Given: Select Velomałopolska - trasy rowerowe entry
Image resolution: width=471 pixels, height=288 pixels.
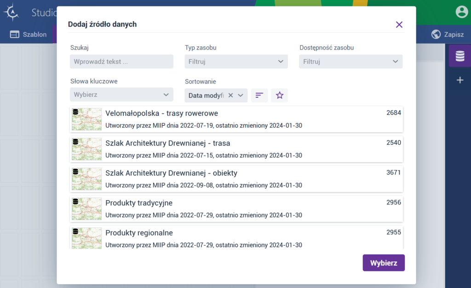Looking at the screenshot, I should pos(236,119).
